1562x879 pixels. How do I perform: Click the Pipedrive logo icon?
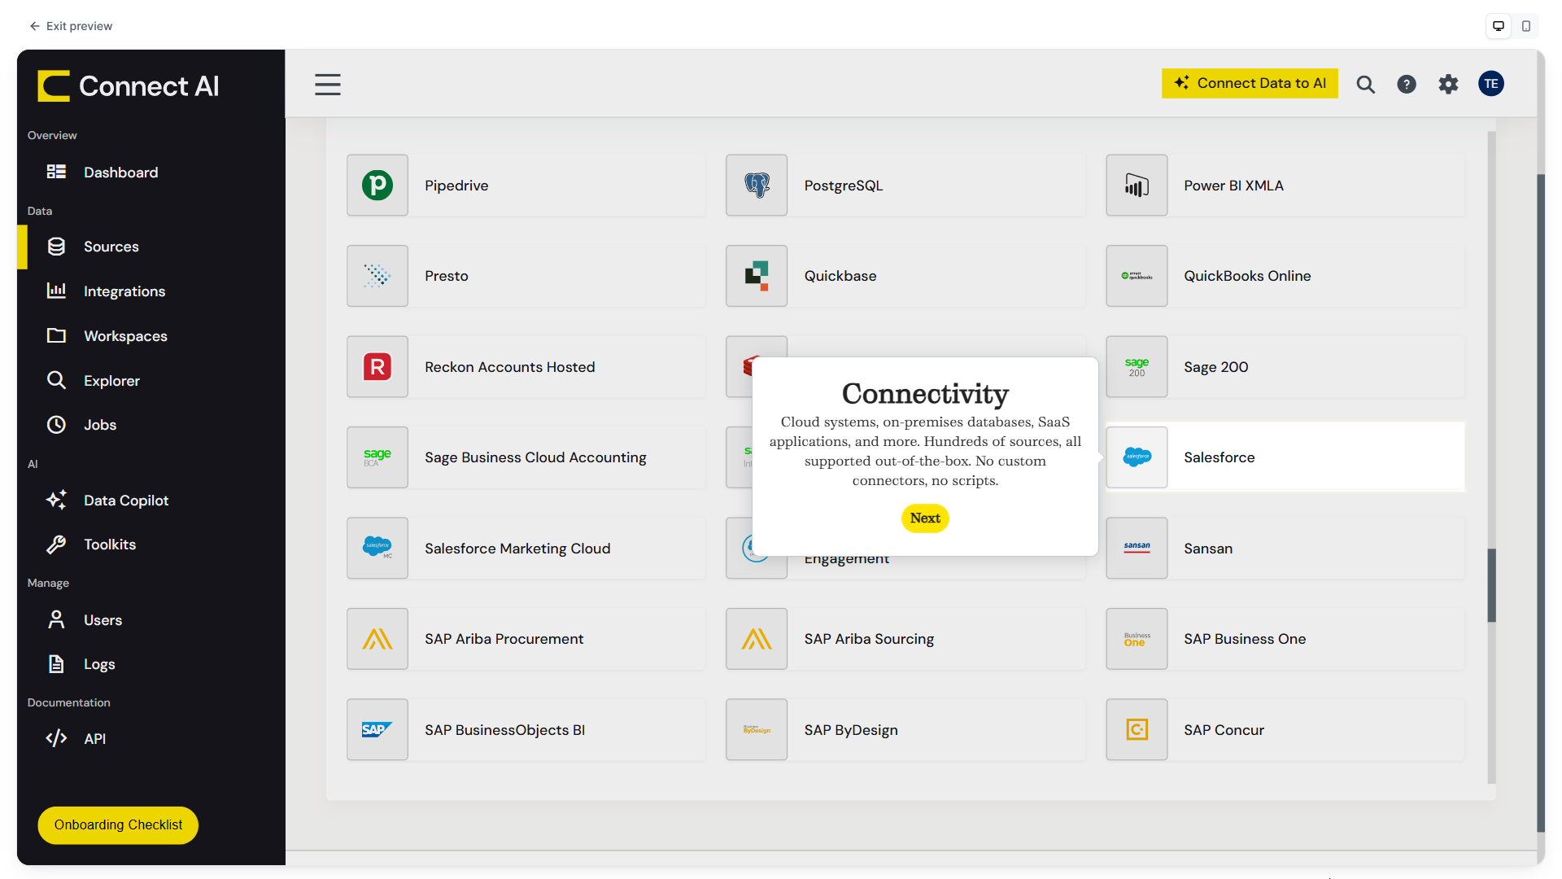[x=377, y=186]
